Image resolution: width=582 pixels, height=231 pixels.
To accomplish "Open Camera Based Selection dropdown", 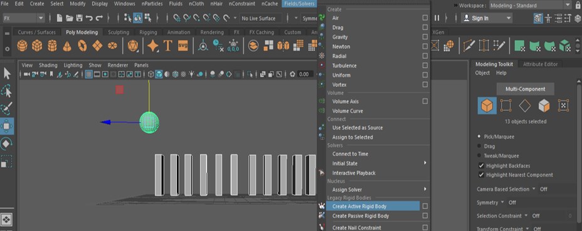I will coord(534,188).
